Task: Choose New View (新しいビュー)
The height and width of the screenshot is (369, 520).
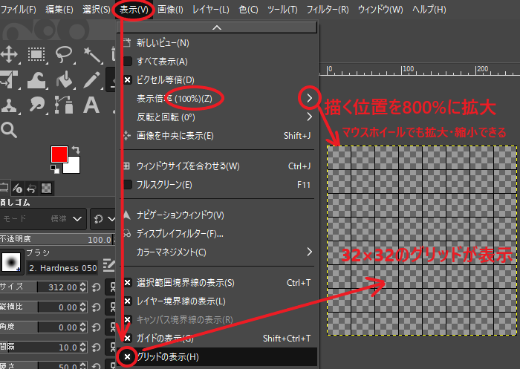Action: [217, 43]
